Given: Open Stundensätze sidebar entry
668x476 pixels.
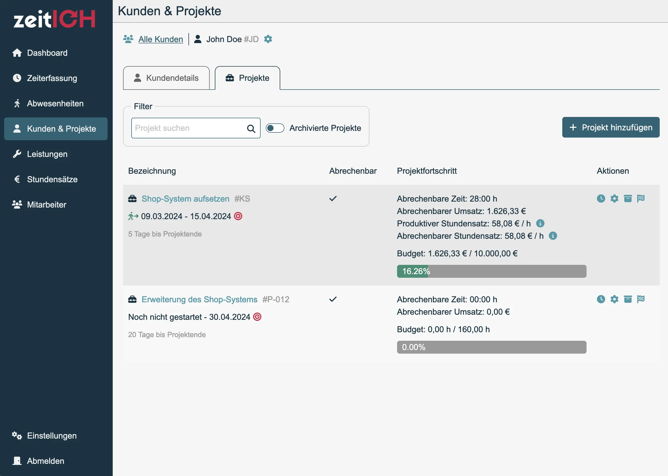Looking at the screenshot, I should click(x=56, y=179).
